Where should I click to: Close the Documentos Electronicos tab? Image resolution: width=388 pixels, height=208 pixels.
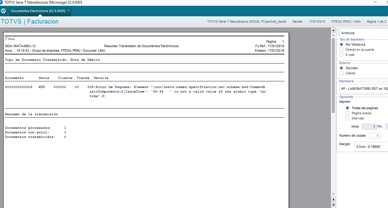[69, 11]
